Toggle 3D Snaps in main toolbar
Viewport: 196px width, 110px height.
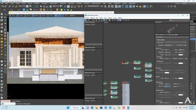[72, 6]
